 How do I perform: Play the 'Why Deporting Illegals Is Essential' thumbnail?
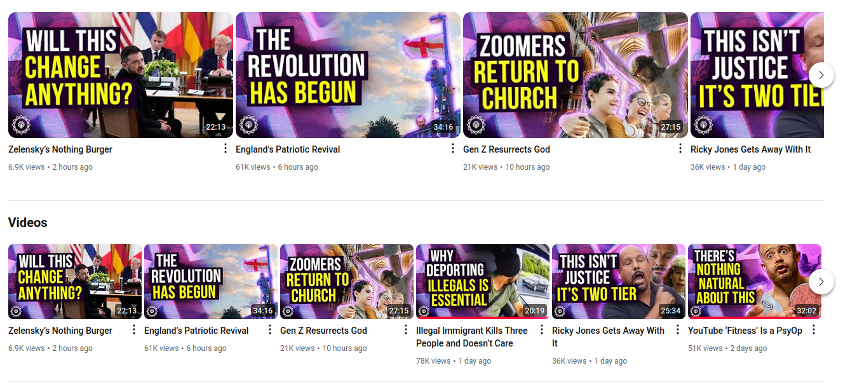coord(483,282)
